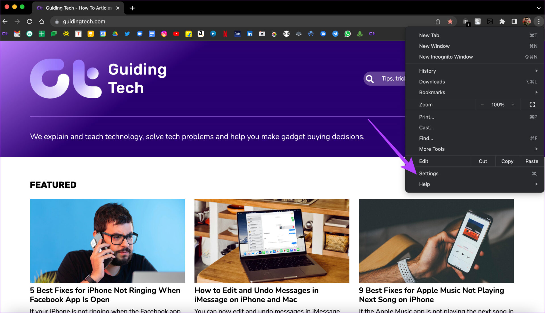
Task: Click the bookmark star icon in address bar
Action: (450, 22)
